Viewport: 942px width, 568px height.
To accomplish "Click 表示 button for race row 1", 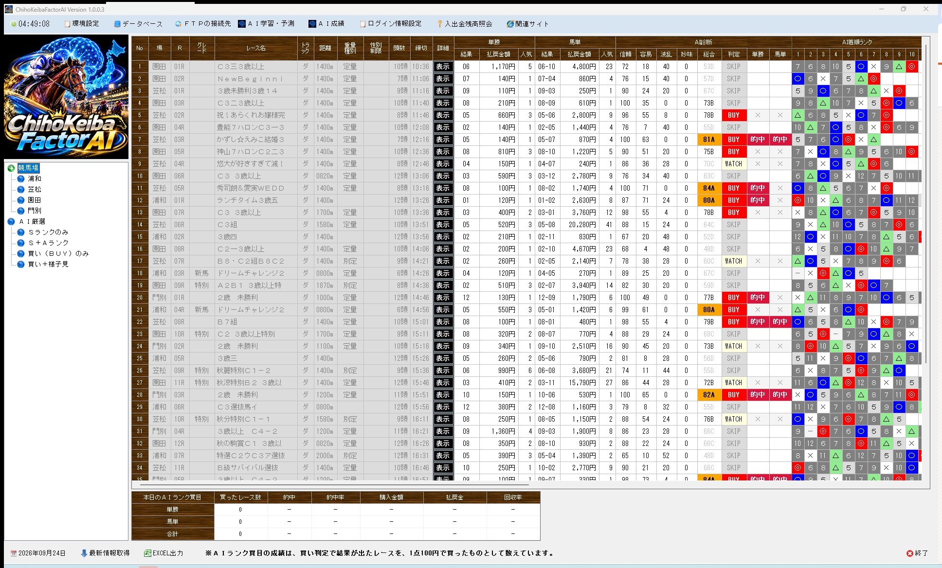I will point(443,67).
